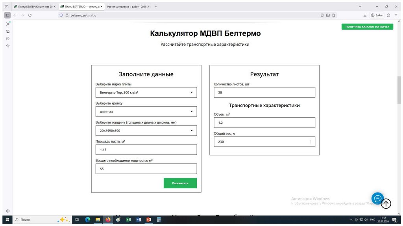Click 'Общий вес, кг' field showing 230

pos(264,142)
